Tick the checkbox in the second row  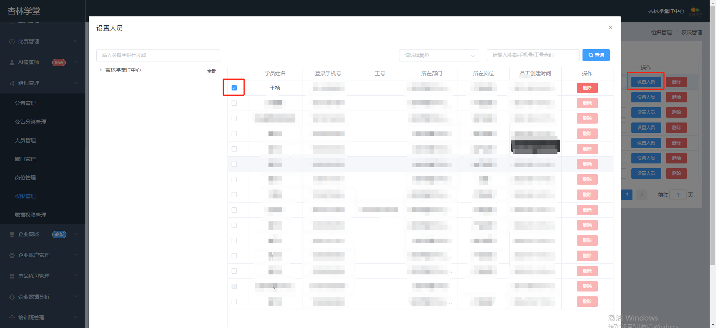coord(234,103)
